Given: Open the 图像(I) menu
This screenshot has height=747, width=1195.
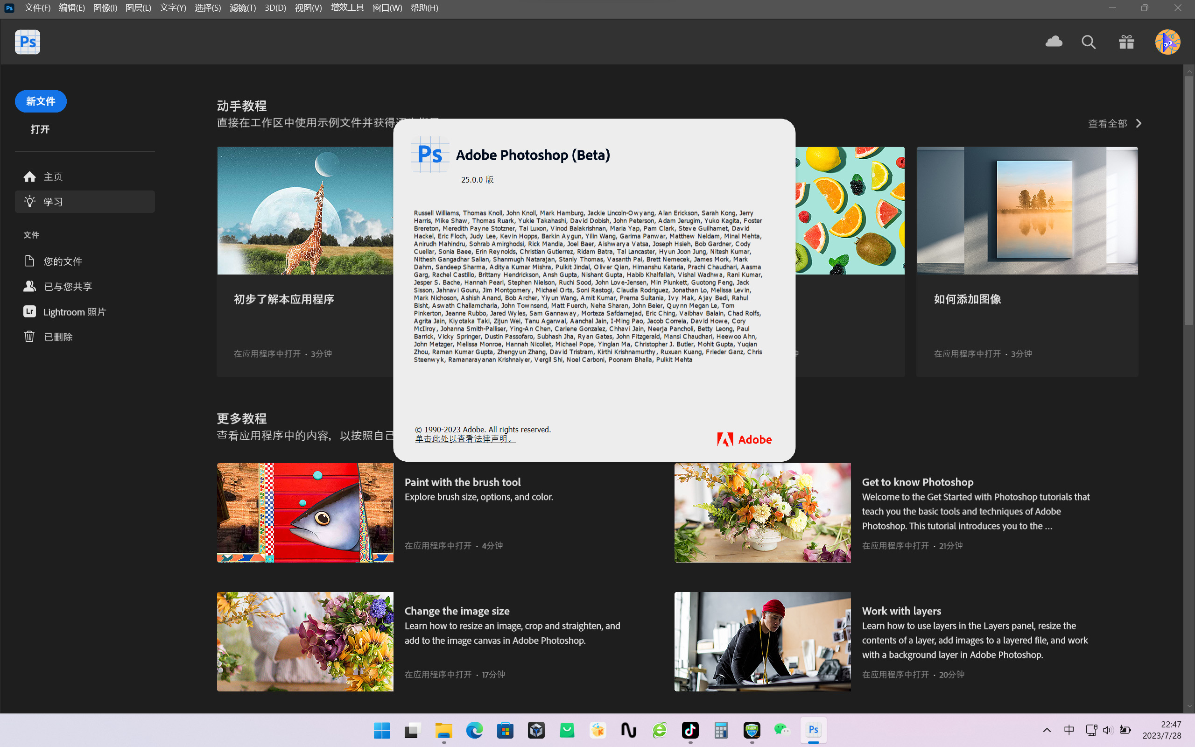Looking at the screenshot, I should [105, 8].
